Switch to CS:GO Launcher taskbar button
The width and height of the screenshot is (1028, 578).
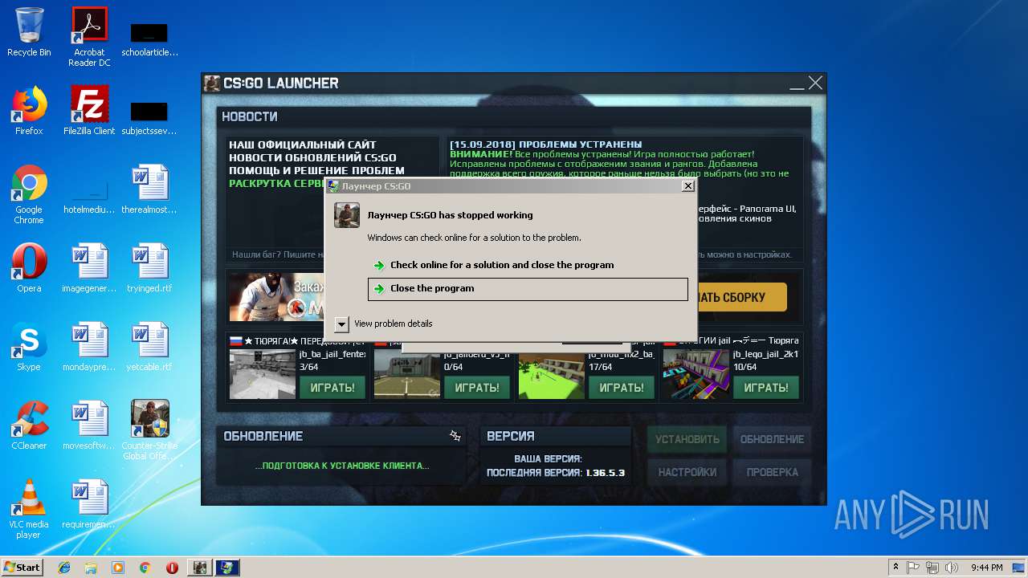(x=199, y=568)
